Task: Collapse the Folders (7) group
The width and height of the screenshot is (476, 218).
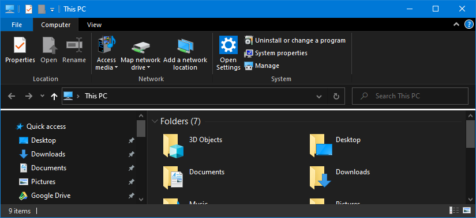Action: pos(155,121)
